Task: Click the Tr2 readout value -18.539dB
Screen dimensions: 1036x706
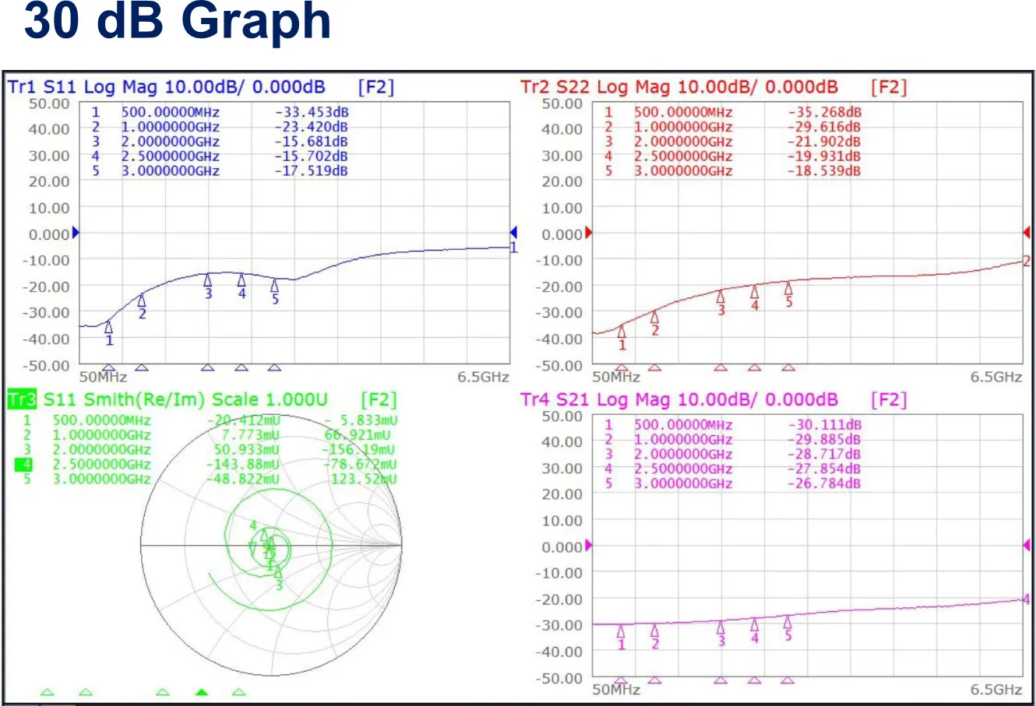Action: click(x=824, y=171)
